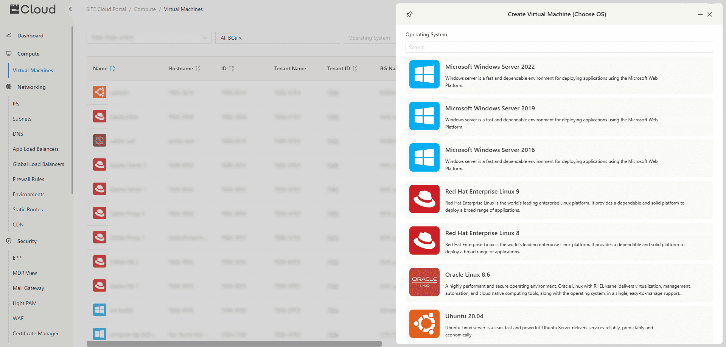Click the pin icon in Create VM panel
Viewport: 726px width, 347px height.
pyautogui.click(x=409, y=14)
